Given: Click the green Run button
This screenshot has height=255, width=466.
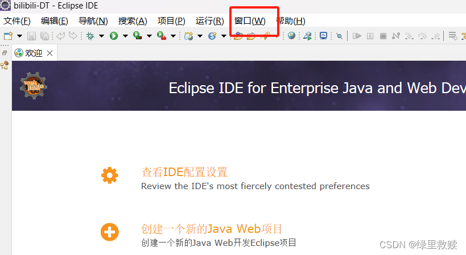Looking at the screenshot, I should pos(114,36).
